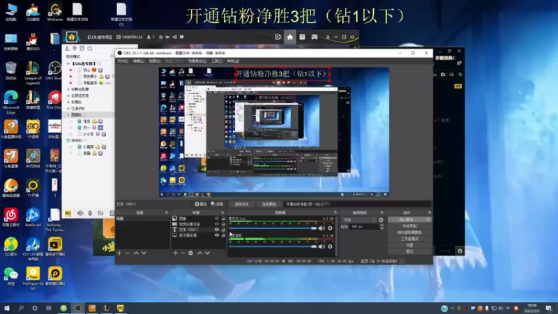Expand 中韩对抗赛 channel in YY tree

[x=68, y=89]
